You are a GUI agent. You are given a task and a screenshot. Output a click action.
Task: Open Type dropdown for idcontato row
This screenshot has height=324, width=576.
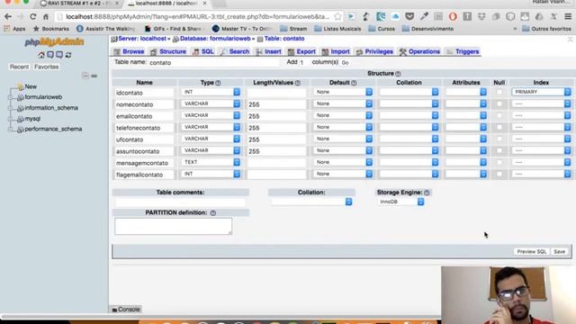coord(211,92)
